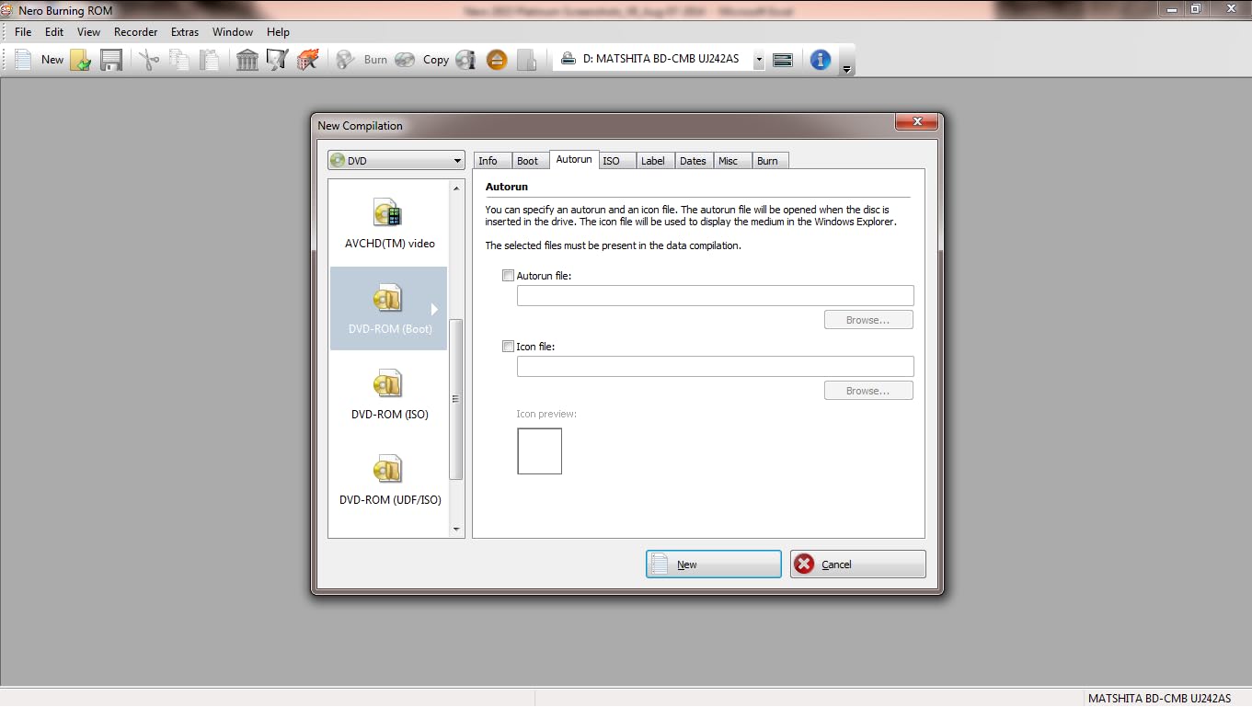1252x707 pixels.
Task: Switch to the Misc tab
Action: (x=732, y=161)
